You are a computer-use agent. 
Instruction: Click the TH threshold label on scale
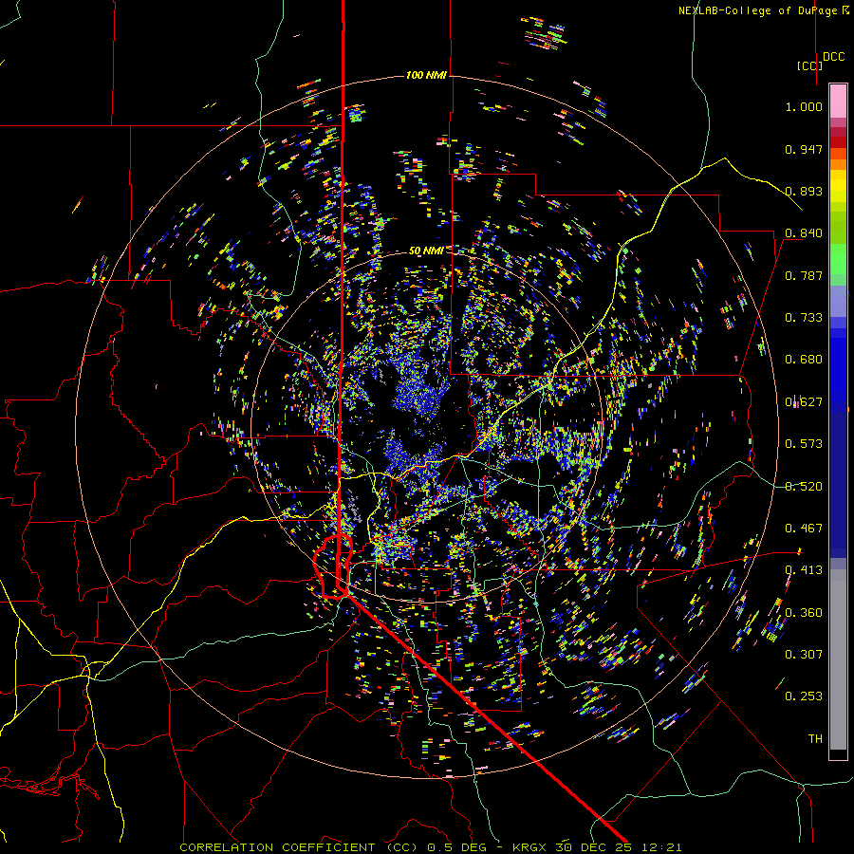(x=815, y=739)
